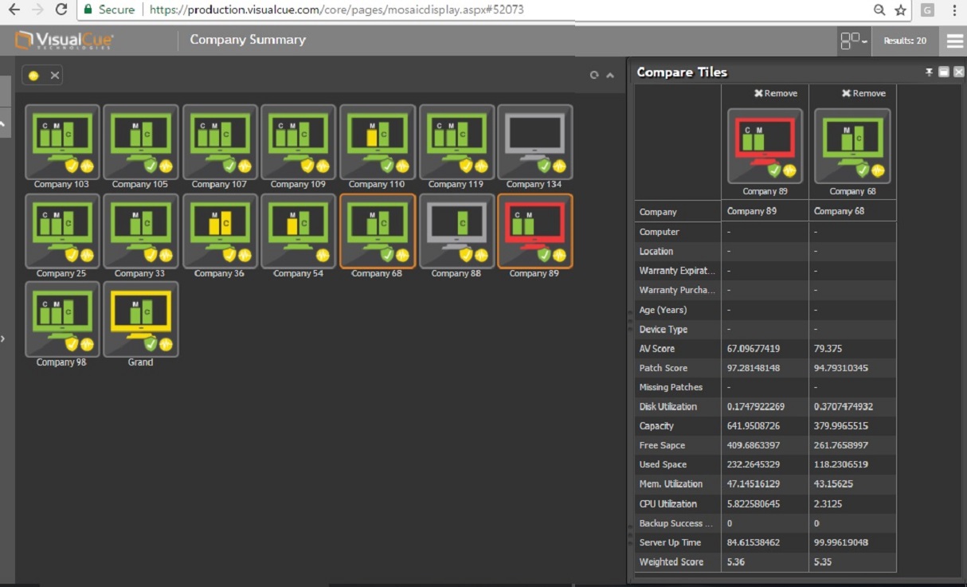
Task: Bookmark this page with the star icon
Action: tap(900, 10)
